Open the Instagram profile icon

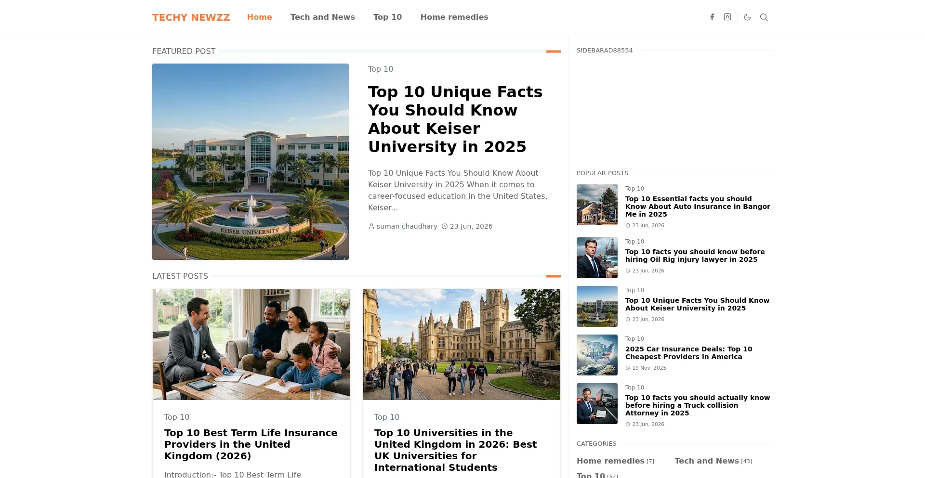point(727,17)
